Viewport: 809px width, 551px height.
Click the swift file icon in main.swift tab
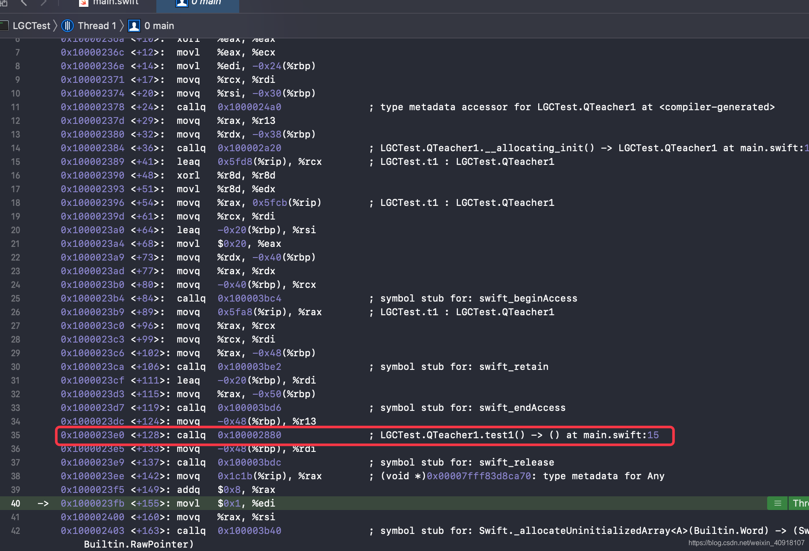[84, 3]
